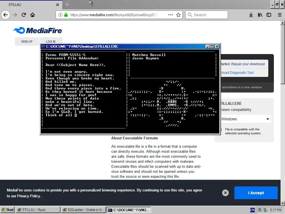
Task: Click the first system tray icon
Action: coord(260,210)
